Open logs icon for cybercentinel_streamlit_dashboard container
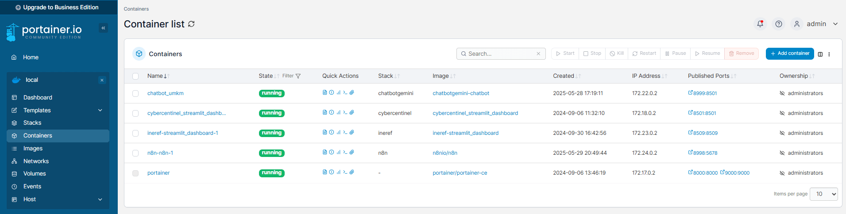 click(325, 112)
